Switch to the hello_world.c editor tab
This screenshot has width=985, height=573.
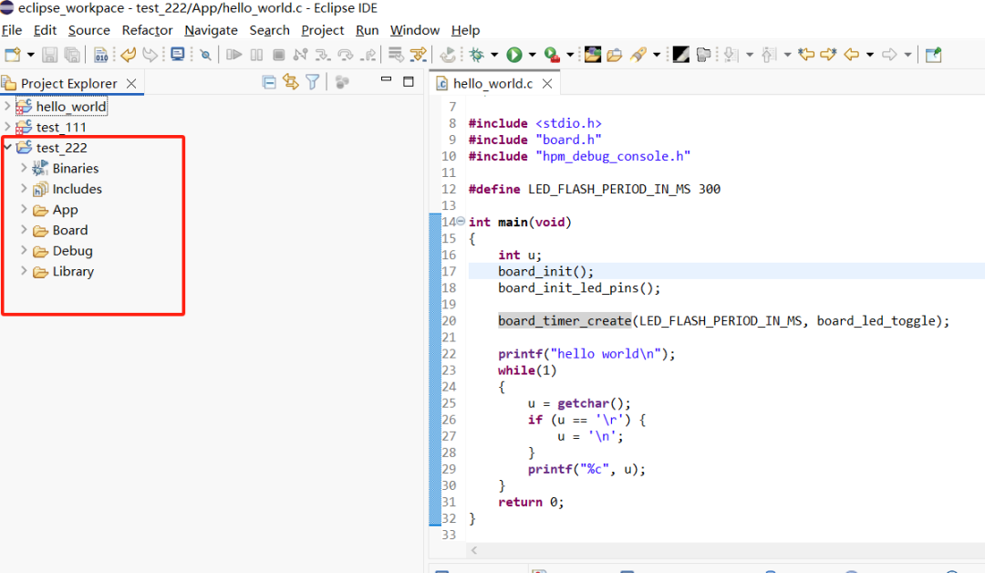[493, 84]
